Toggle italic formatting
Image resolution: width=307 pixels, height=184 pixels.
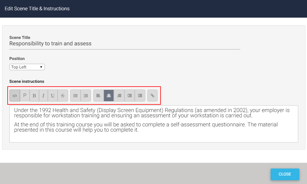43,96
